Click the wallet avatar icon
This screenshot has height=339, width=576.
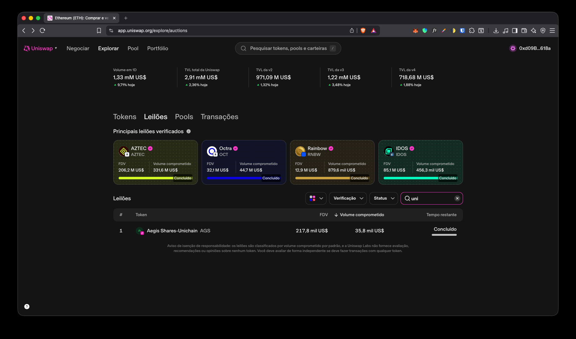click(x=513, y=48)
